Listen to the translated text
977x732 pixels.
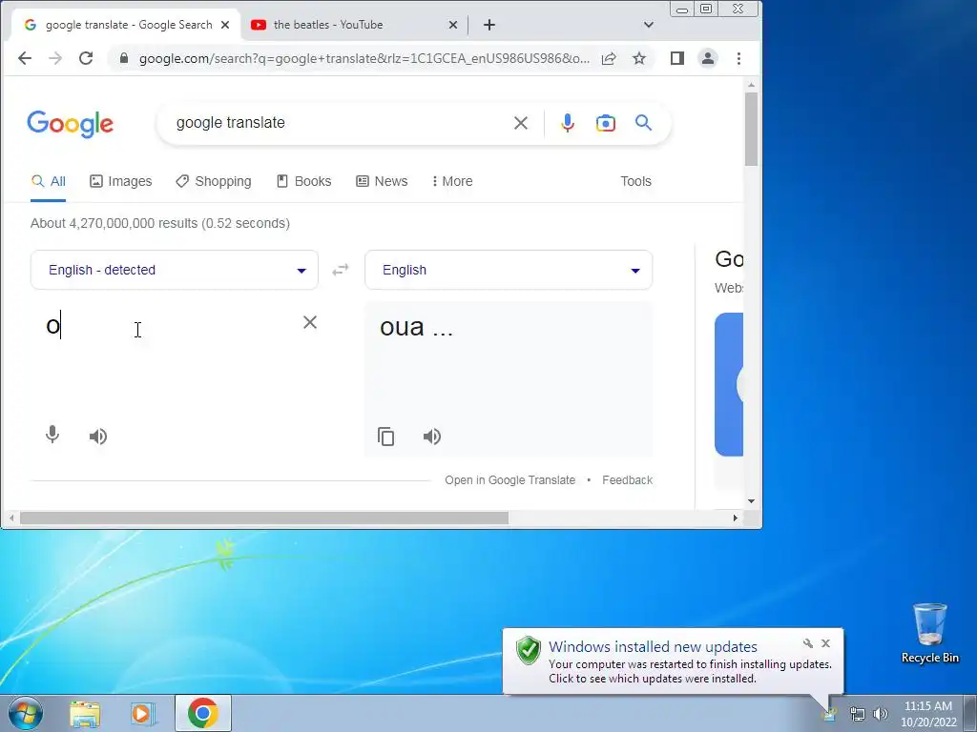coord(432,437)
